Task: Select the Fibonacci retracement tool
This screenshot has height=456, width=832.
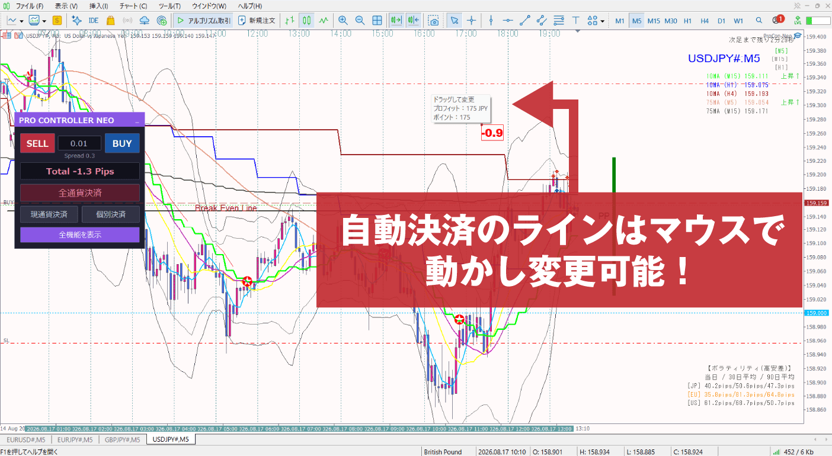Action: [x=558, y=20]
